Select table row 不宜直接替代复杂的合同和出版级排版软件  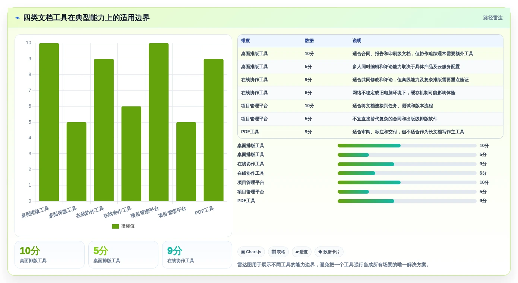(370, 119)
